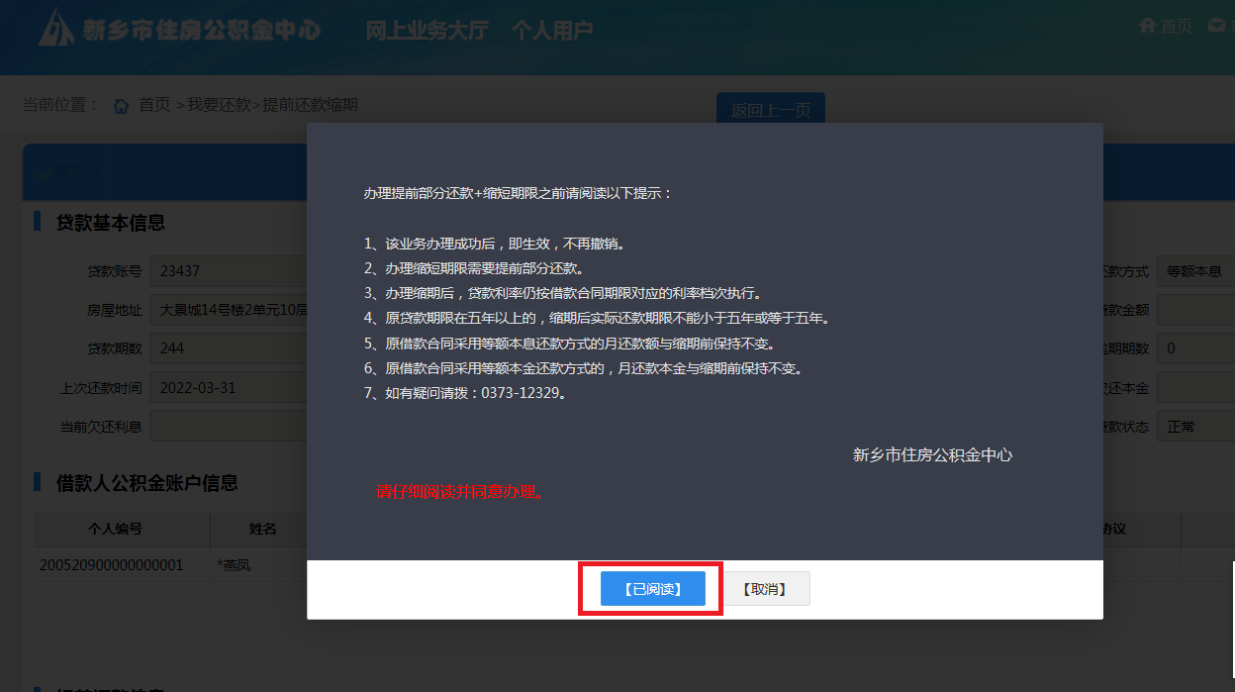The height and width of the screenshot is (692, 1235).
Task: Go to 我要还款 in the breadcrumb
Action: (219, 105)
